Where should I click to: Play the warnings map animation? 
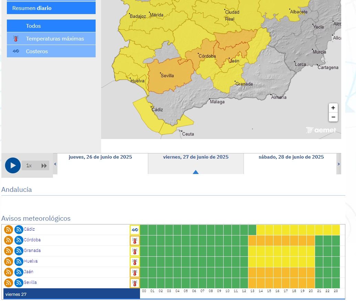(x=13, y=165)
